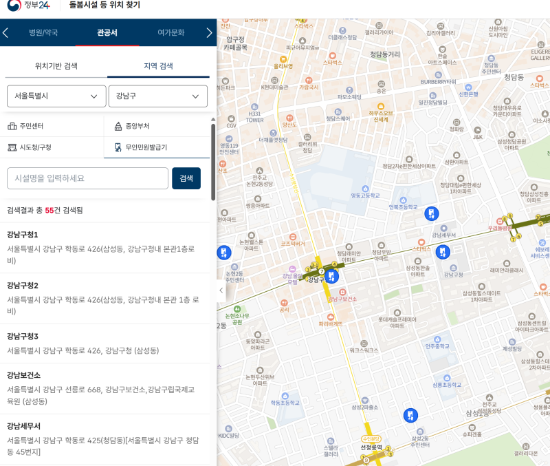
Task: Click the 논현소나무 공원 map icon
Action: click(x=237, y=309)
